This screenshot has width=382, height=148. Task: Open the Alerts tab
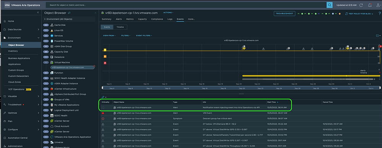coord(119,19)
